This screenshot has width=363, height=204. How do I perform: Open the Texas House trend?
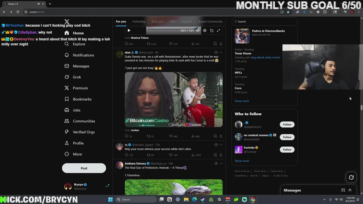click(243, 53)
